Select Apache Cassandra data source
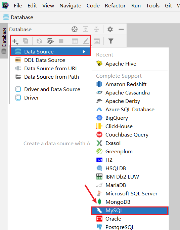 (x=130, y=93)
